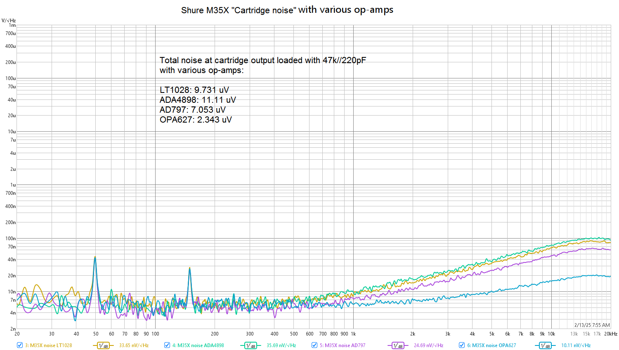Select the '6: M35X noise OPA627' legend label
The width and height of the screenshot is (619, 350).
click(x=491, y=345)
